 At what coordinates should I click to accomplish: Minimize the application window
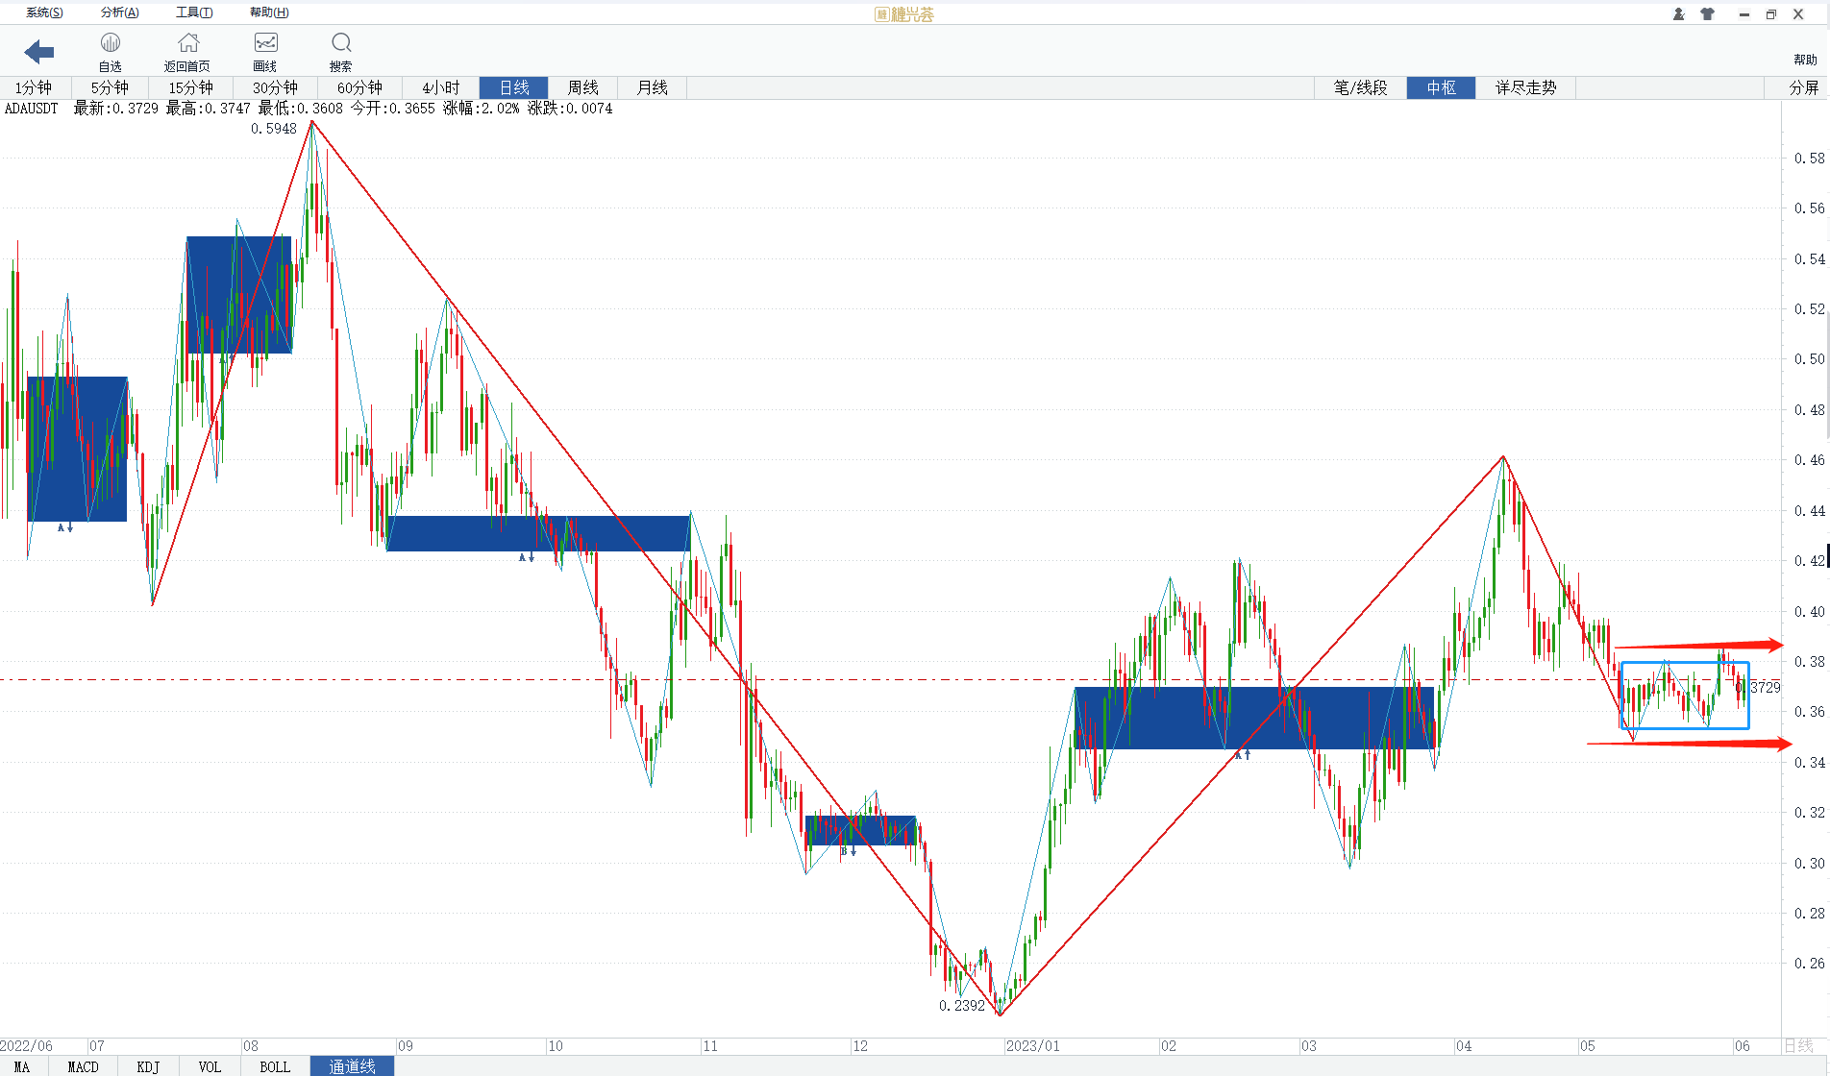pyautogui.click(x=1743, y=14)
